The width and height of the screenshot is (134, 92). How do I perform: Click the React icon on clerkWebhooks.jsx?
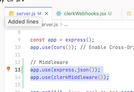59,13
